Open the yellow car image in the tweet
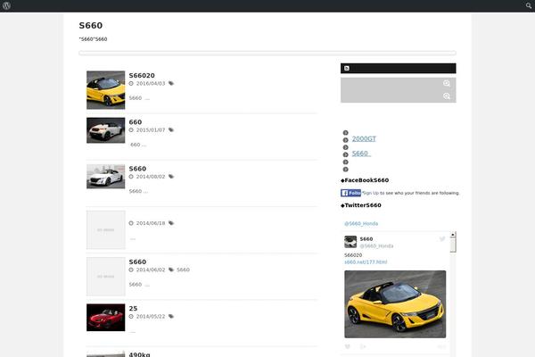 click(x=395, y=304)
